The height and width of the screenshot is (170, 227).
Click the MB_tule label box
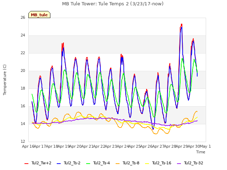click(x=39, y=15)
